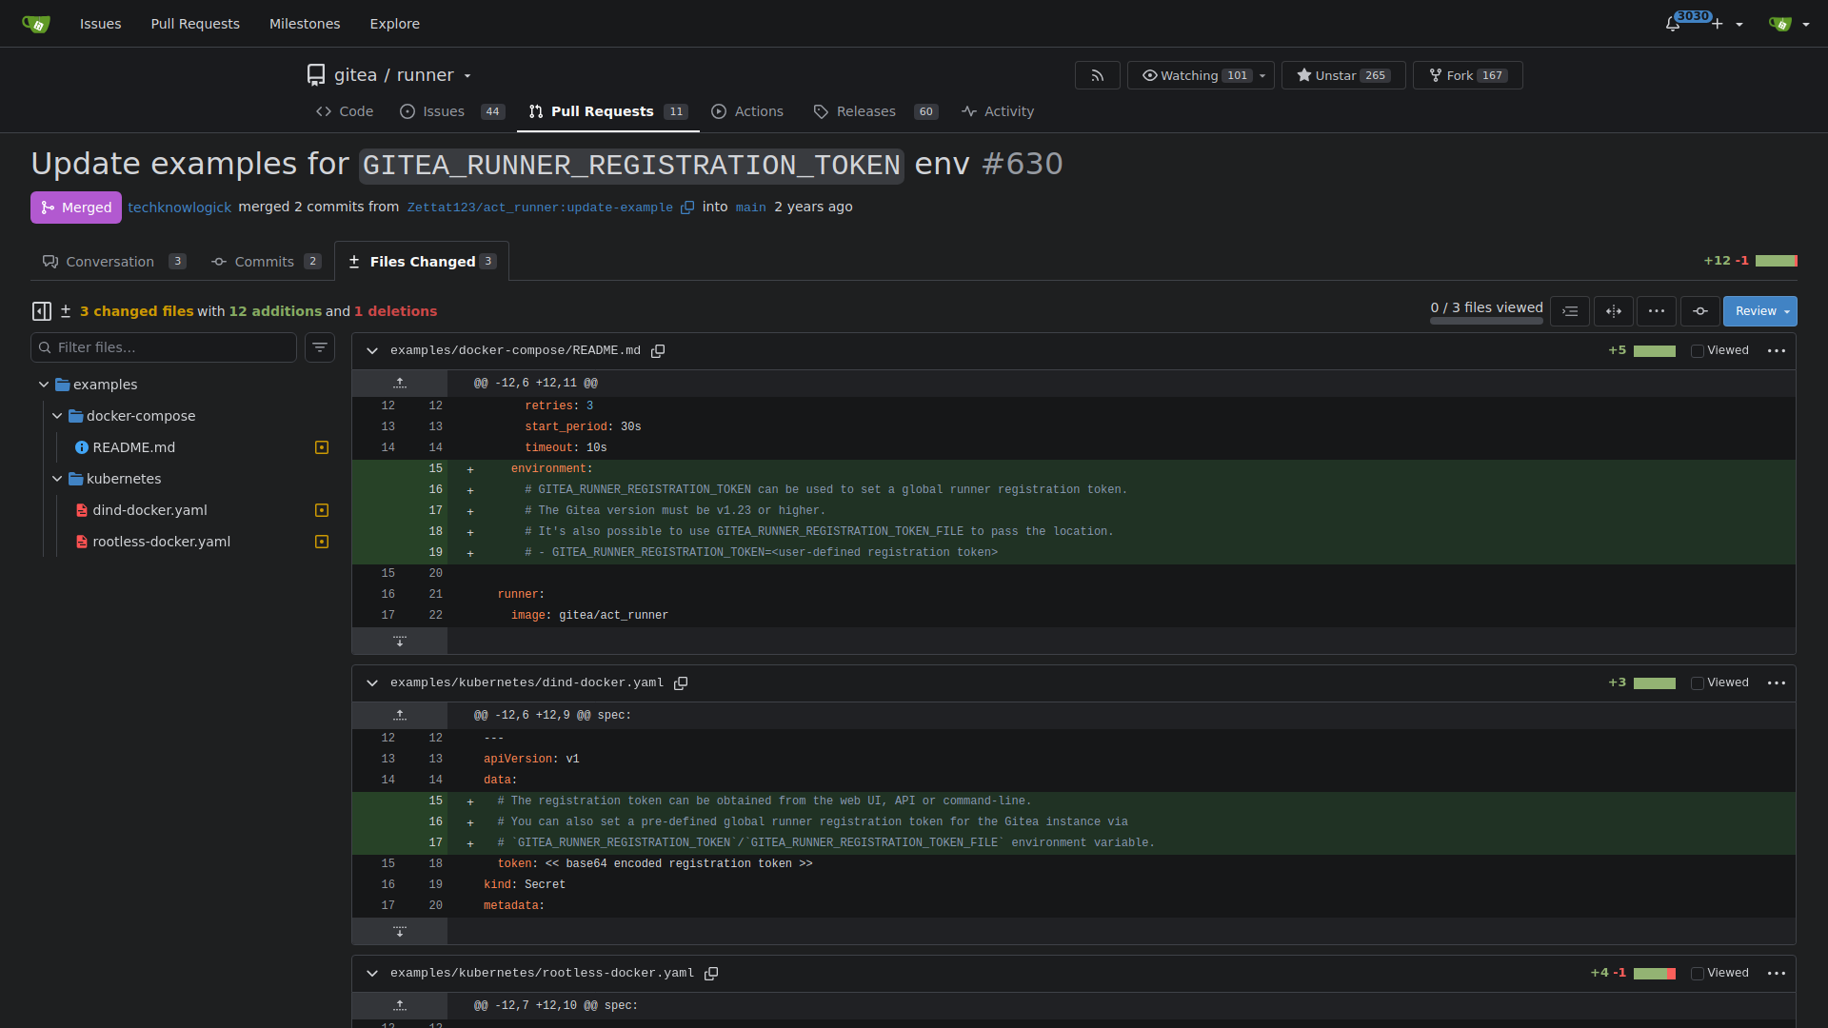The width and height of the screenshot is (1828, 1028).
Task: Open the Watching dropdown arrow
Action: coord(1262,76)
